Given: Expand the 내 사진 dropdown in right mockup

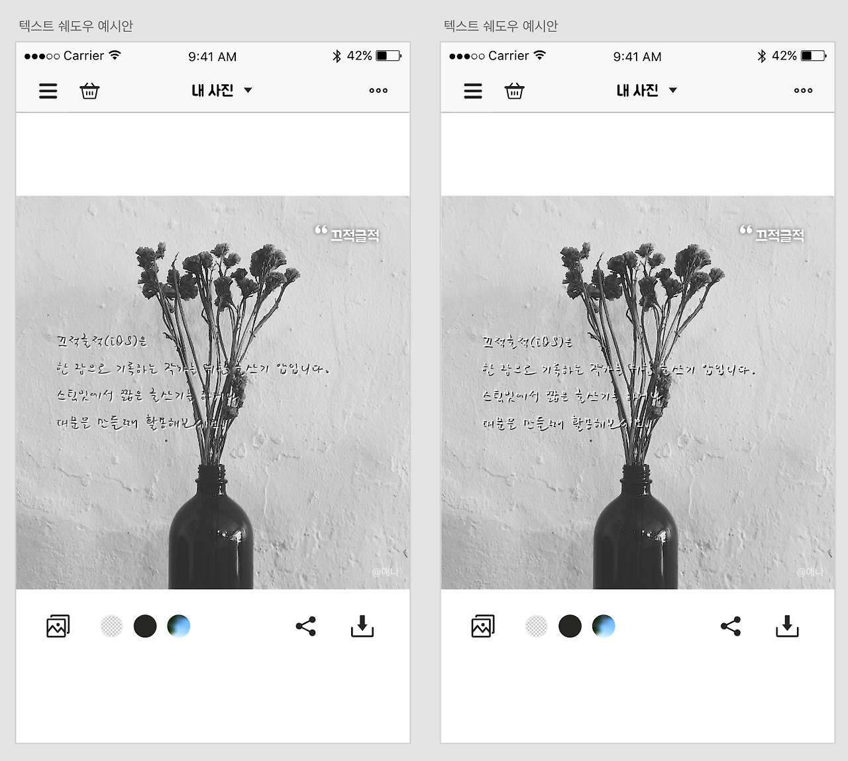Looking at the screenshot, I should [646, 90].
